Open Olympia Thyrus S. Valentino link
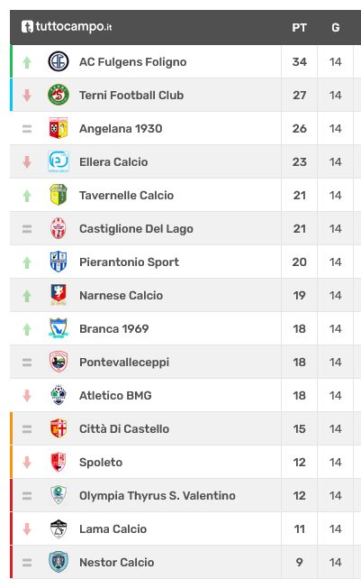Image resolution: width=361 pixels, height=588 pixels. coord(158,496)
